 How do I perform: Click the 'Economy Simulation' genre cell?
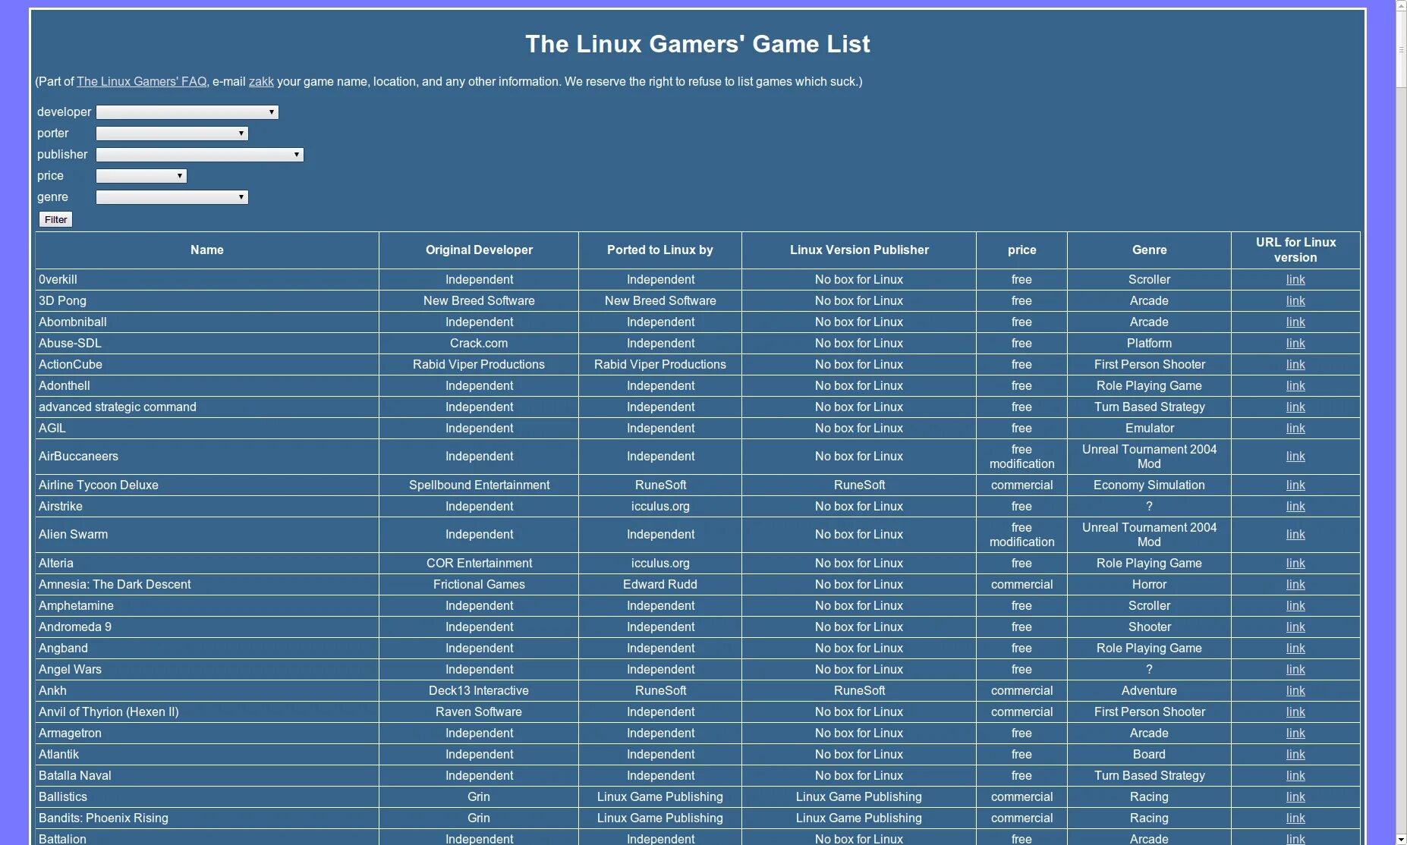pyautogui.click(x=1149, y=485)
